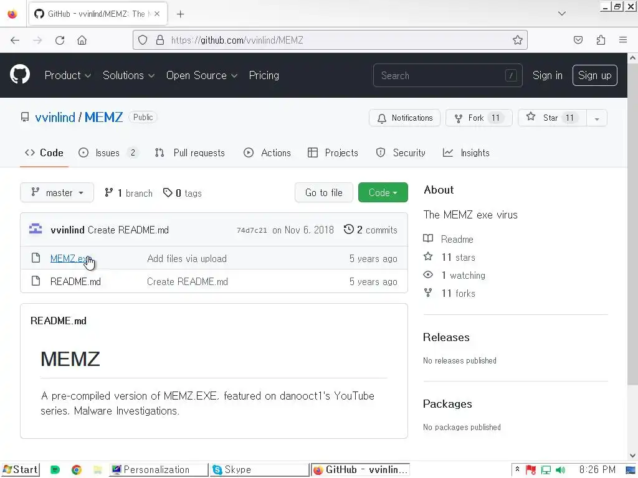The width and height of the screenshot is (638, 478).
Task: Open the Packages heading link
Action: [x=447, y=404]
